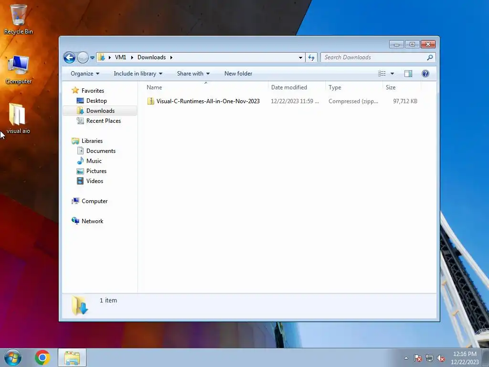Click the Videos film-strip icon

point(80,181)
